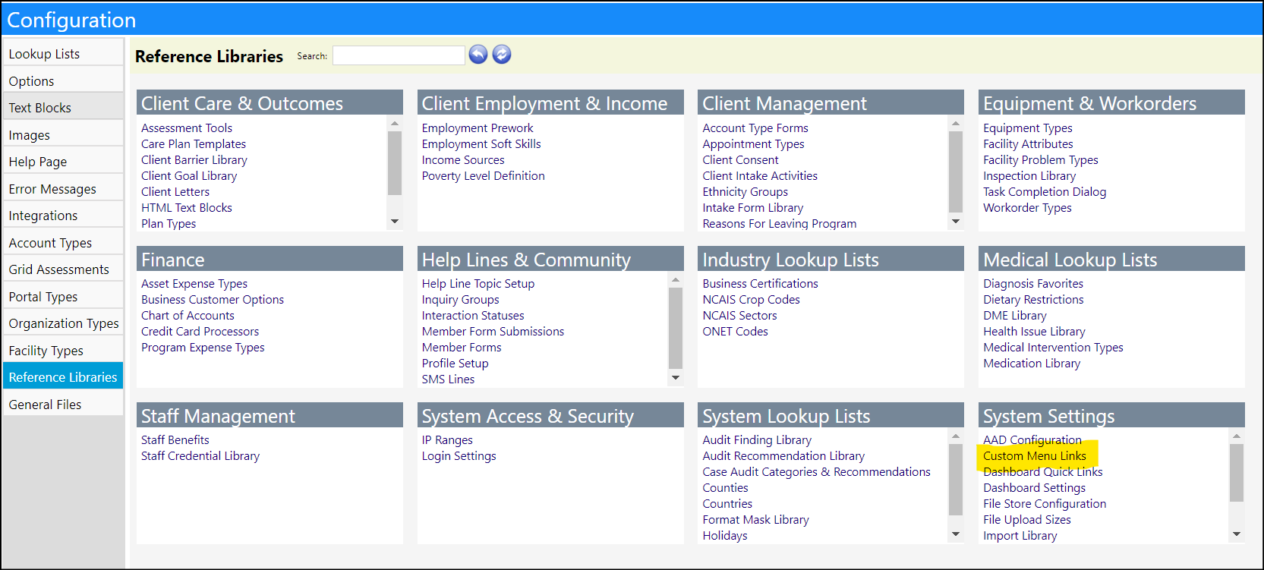The height and width of the screenshot is (570, 1264).
Task: Click down arrow on System Settings scrollbar
Action: 1237,534
